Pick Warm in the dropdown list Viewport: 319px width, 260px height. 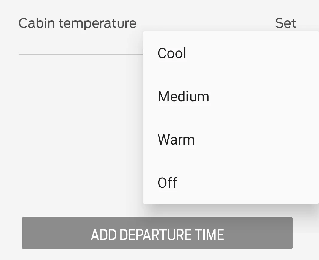pos(176,140)
